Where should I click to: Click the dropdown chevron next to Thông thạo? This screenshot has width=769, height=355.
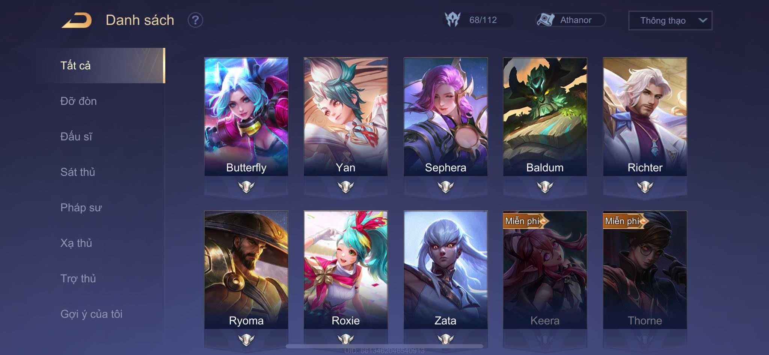703,20
